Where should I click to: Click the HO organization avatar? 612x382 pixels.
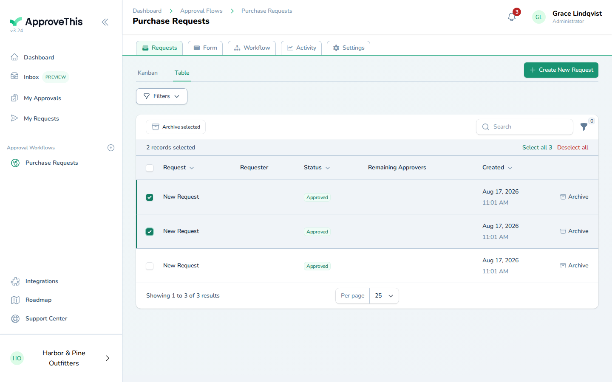17,358
